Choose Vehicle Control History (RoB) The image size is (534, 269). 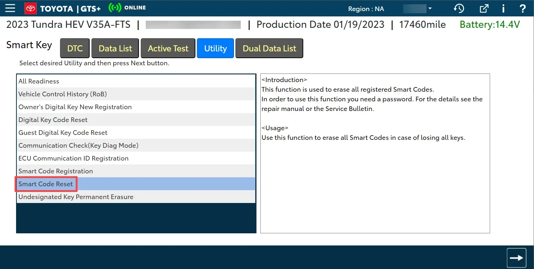(136, 94)
